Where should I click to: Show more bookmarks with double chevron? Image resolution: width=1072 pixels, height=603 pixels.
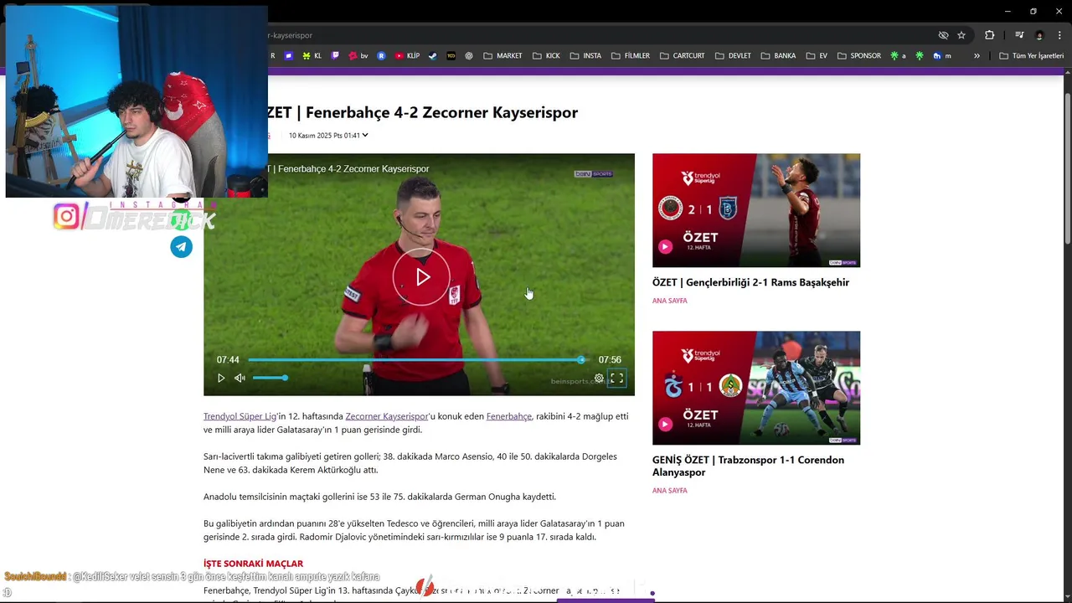tap(977, 56)
